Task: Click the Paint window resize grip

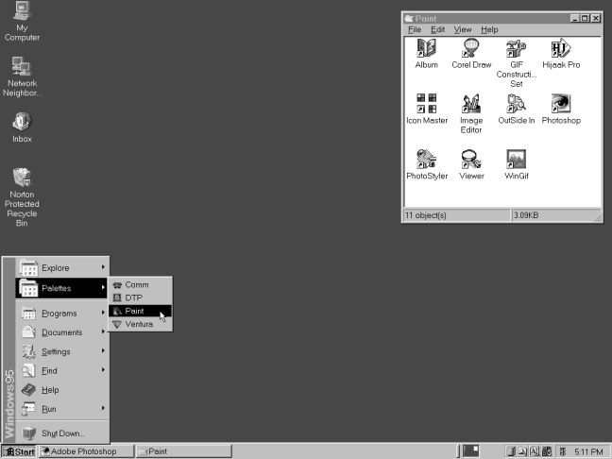Action: pyautogui.click(x=598, y=216)
